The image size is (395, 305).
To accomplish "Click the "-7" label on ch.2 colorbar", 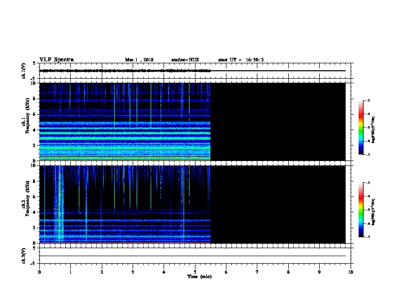I will click(x=368, y=237).
